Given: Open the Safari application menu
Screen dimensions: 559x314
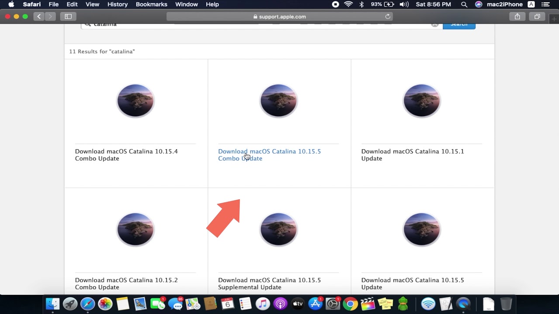Looking at the screenshot, I should (32, 4).
